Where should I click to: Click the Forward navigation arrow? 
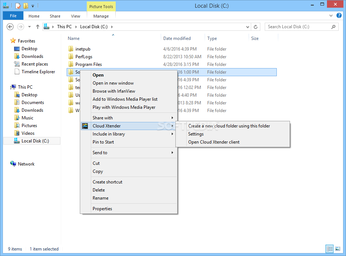pos(21,27)
